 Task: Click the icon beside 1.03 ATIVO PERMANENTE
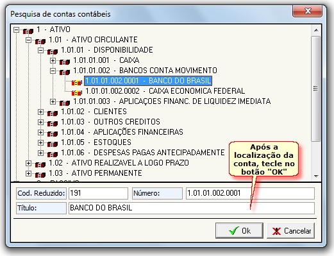click(x=40, y=175)
